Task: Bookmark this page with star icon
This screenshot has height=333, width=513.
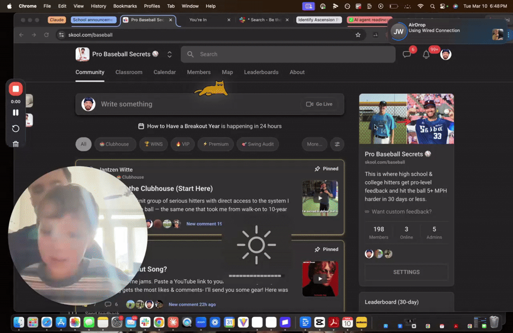Action: [358, 35]
